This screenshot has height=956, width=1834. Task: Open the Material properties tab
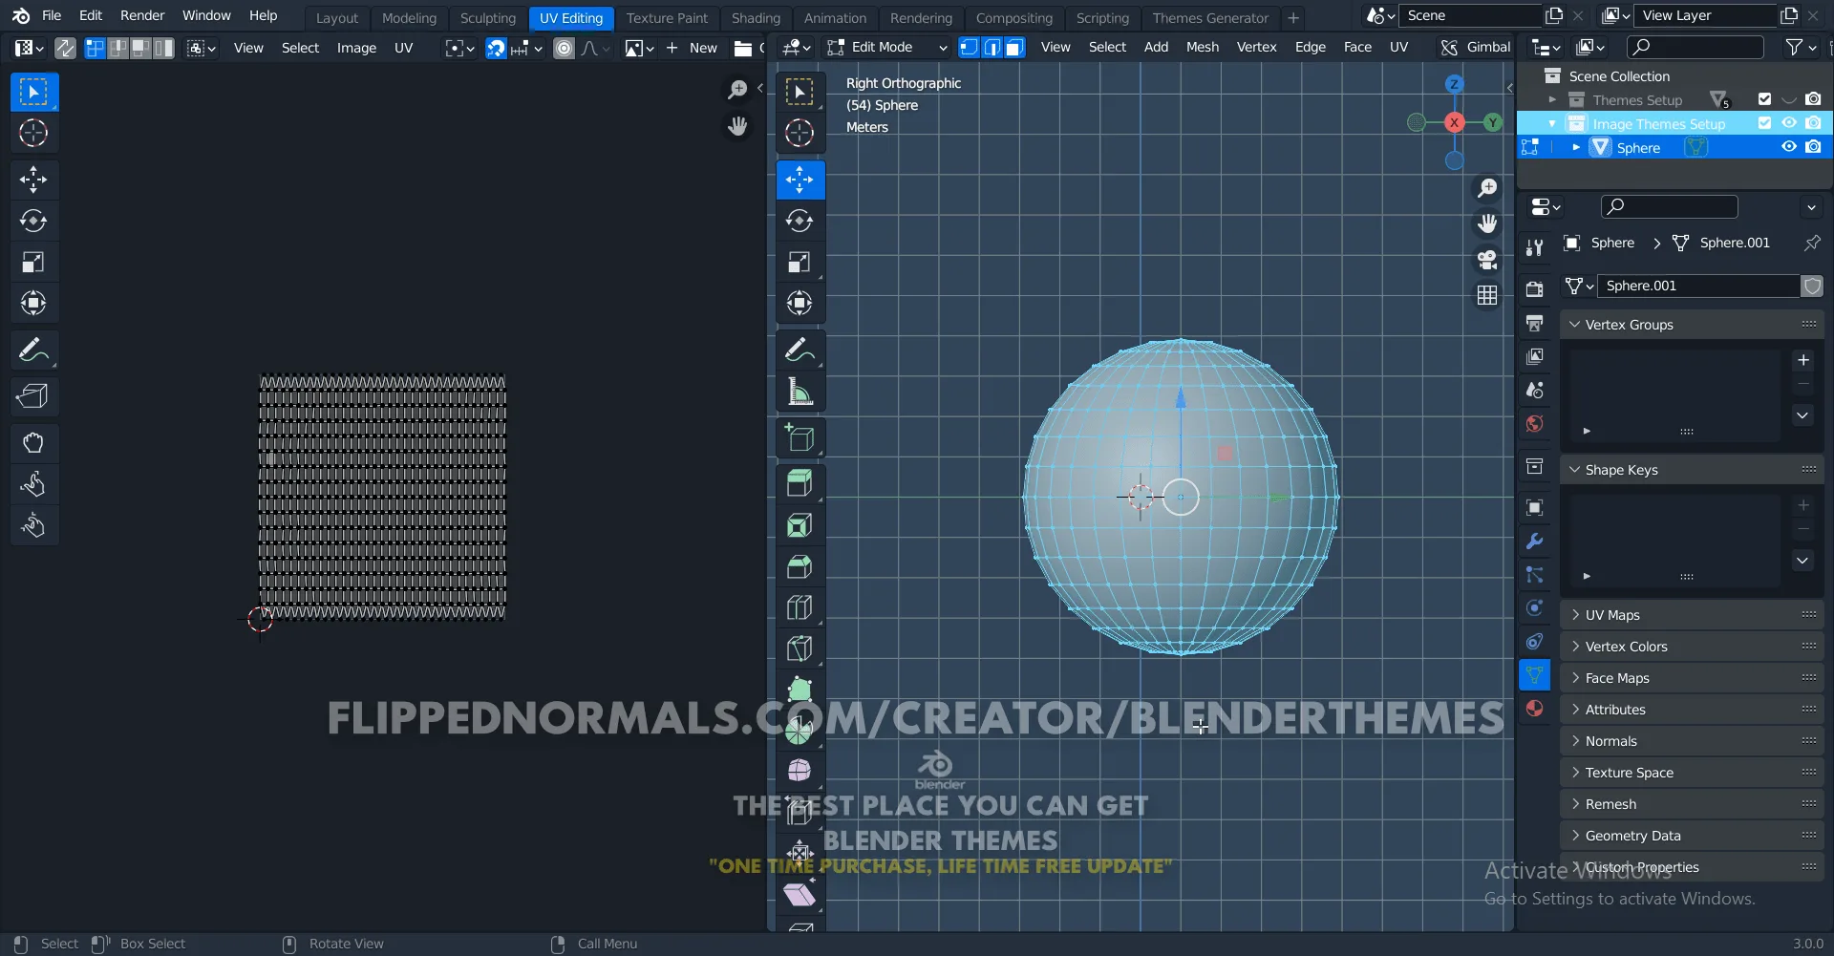(1534, 709)
